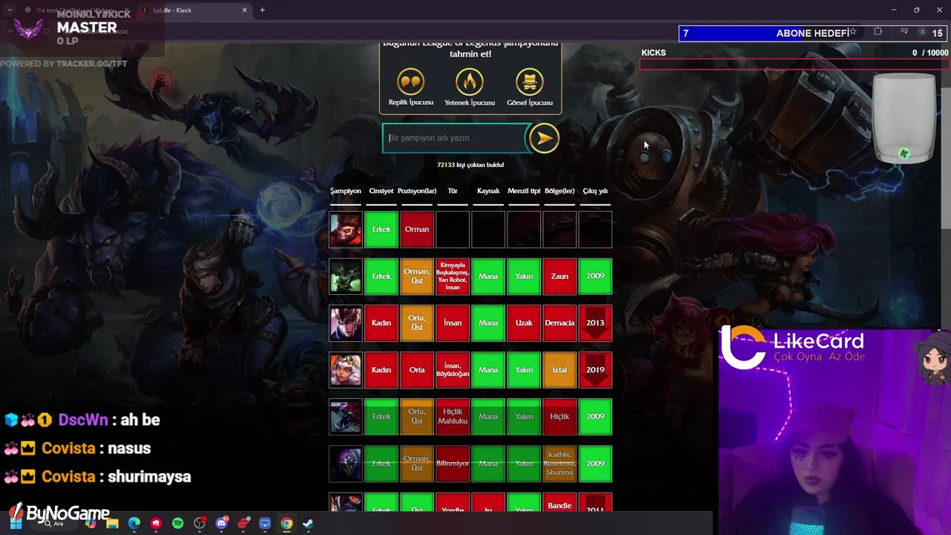
Task: Click the champion portrait in the Bilinmiyor row
Action: pos(345,464)
